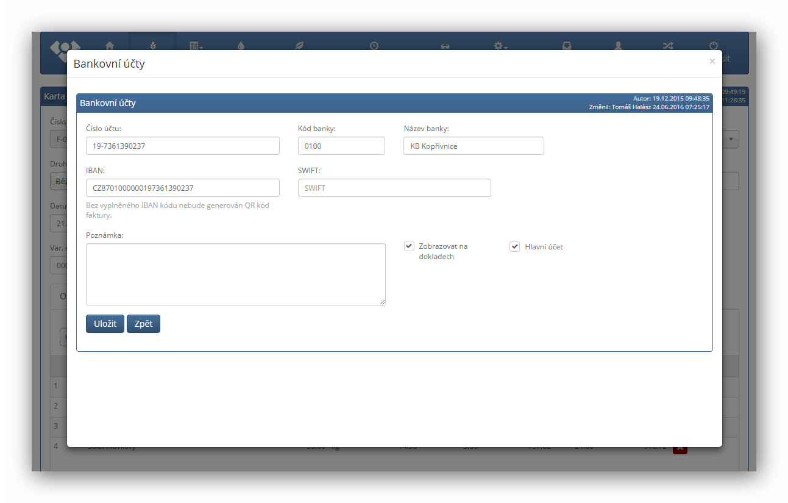Click the home icon in the navbar
Viewport: 788px width, 503px height.
pos(110,46)
